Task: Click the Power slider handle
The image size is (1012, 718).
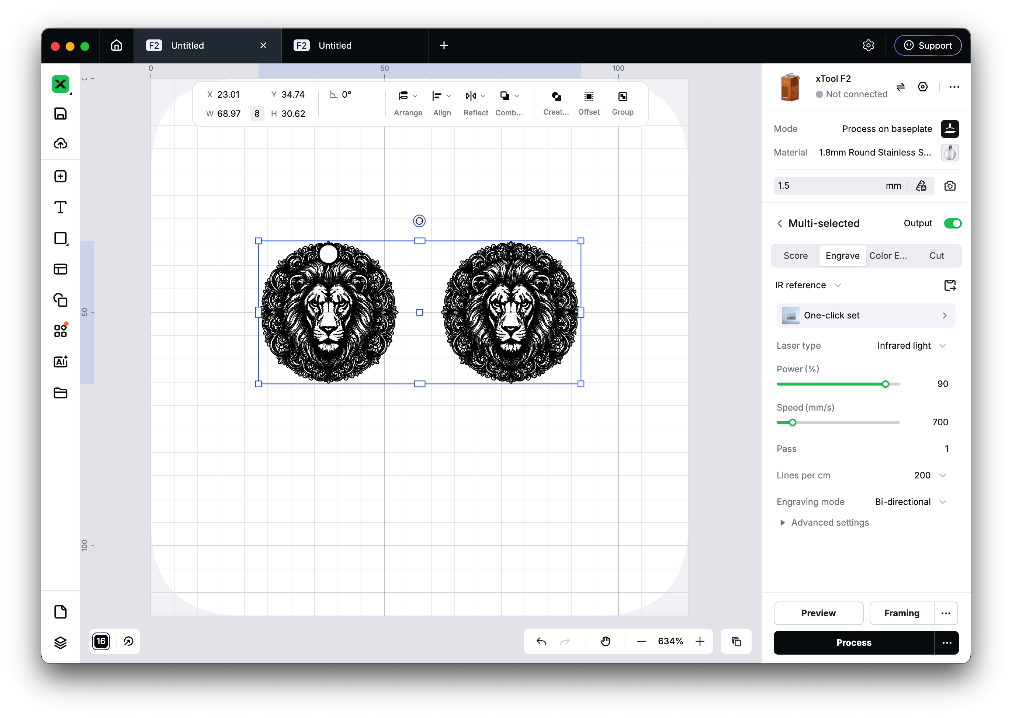Action: tap(885, 384)
